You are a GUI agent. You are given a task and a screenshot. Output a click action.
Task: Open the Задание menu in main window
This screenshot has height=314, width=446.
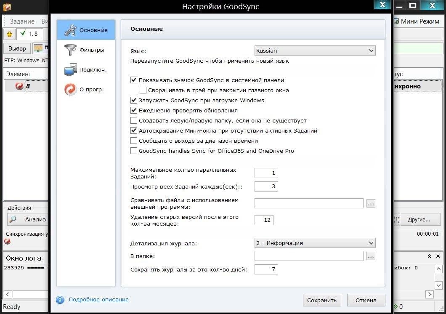[x=22, y=21]
